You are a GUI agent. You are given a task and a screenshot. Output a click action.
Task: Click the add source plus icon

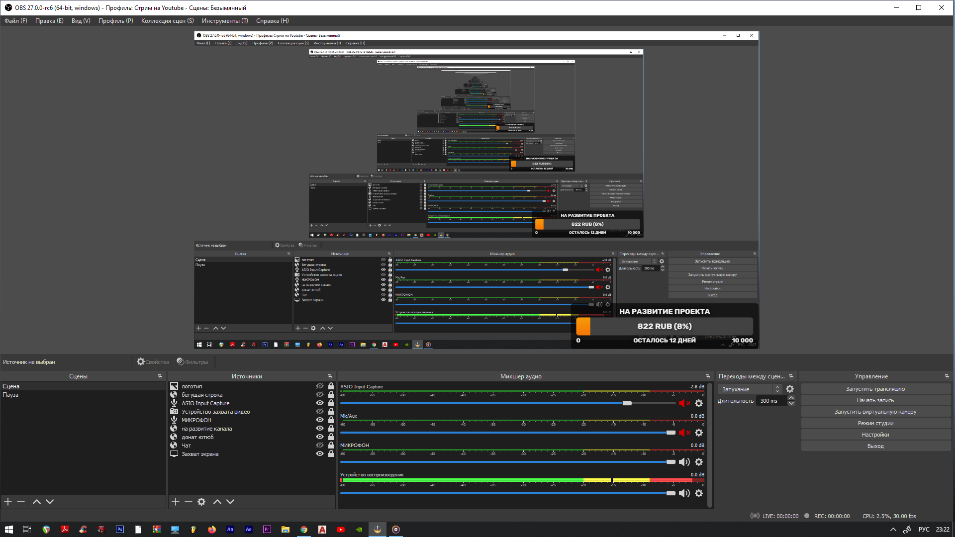pyautogui.click(x=176, y=502)
